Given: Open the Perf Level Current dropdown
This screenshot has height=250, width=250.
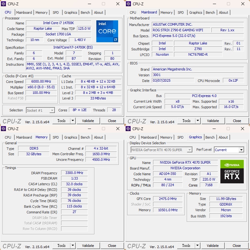Looking at the screenshot, I should coord(241,150).
